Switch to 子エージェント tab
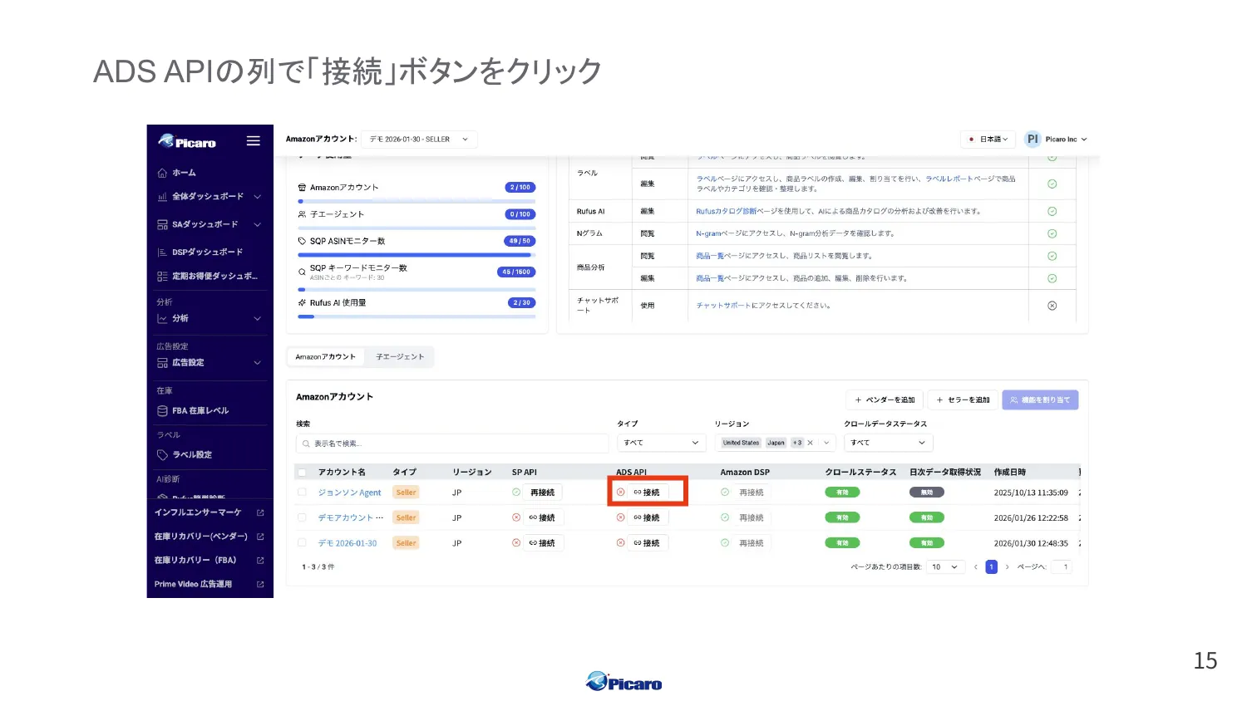The image size is (1247, 701). point(400,357)
